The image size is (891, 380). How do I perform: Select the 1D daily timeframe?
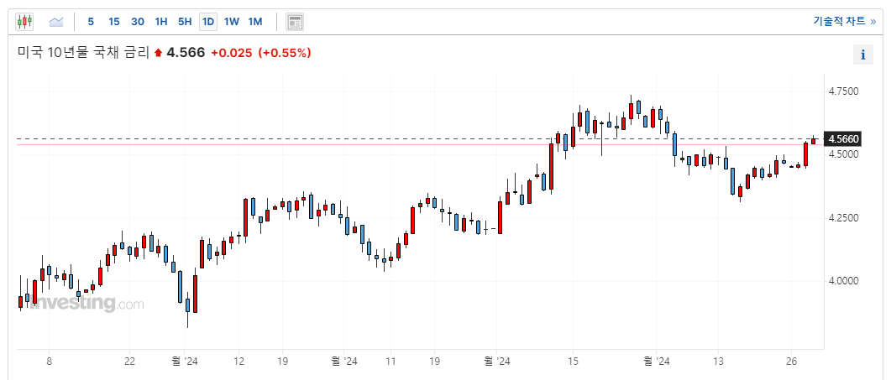(x=208, y=22)
